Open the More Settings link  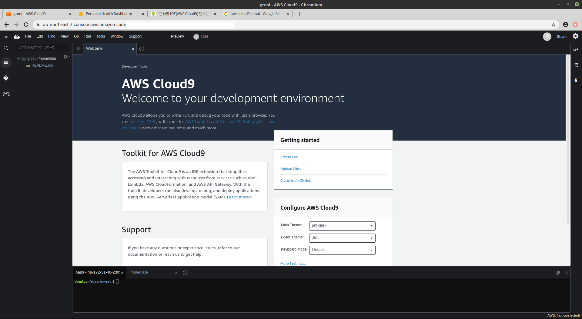293,264
